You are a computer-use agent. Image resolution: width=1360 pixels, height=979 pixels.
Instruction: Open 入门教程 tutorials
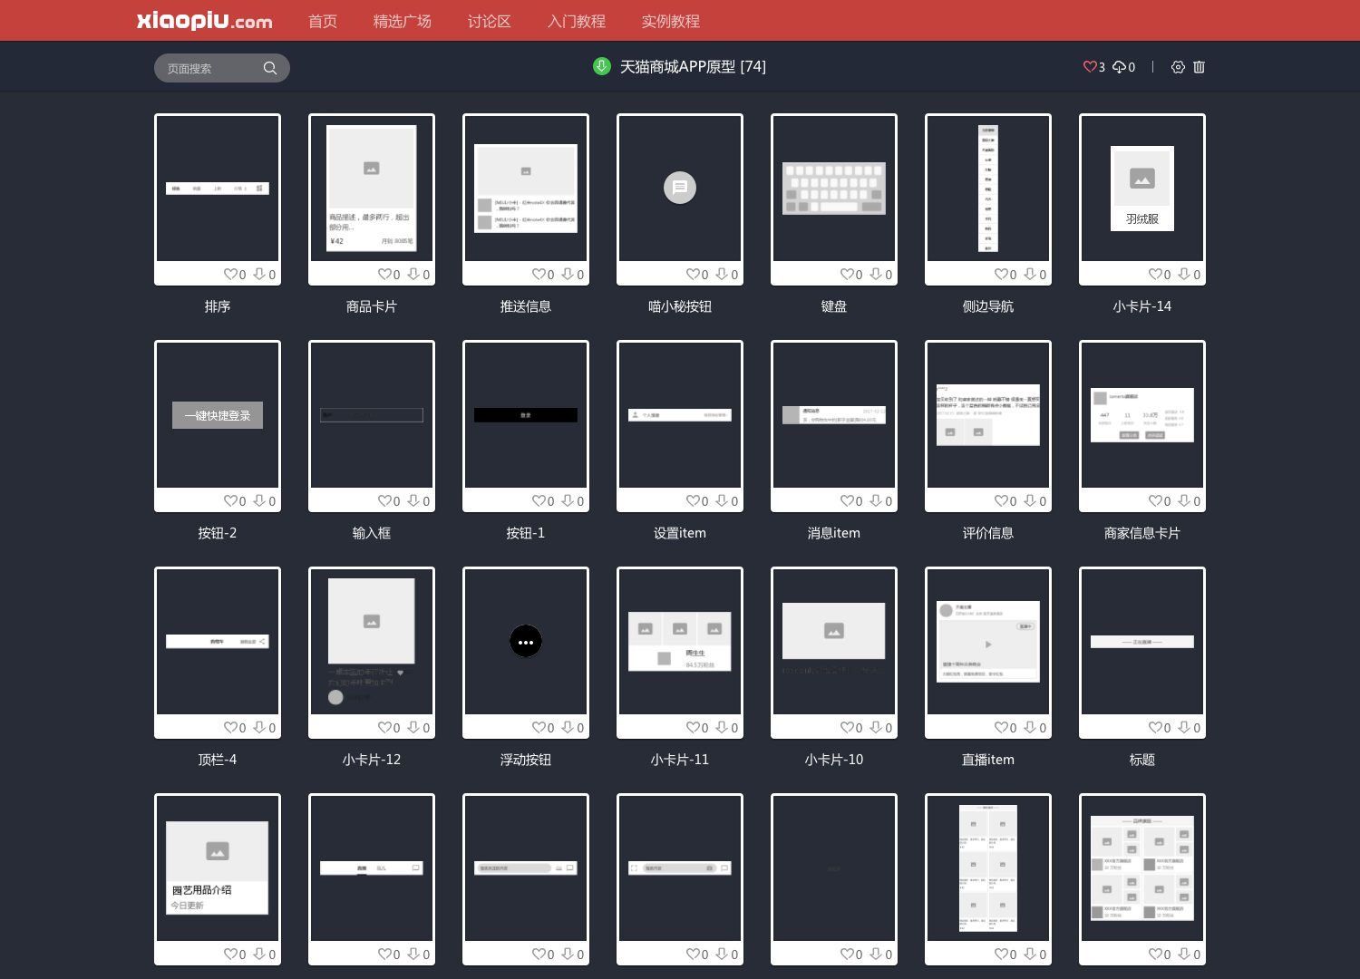[577, 21]
